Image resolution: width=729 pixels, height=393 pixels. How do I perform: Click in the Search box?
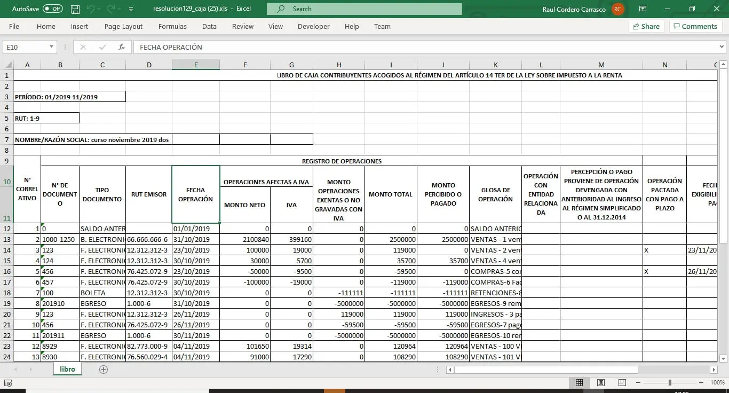coord(364,9)
